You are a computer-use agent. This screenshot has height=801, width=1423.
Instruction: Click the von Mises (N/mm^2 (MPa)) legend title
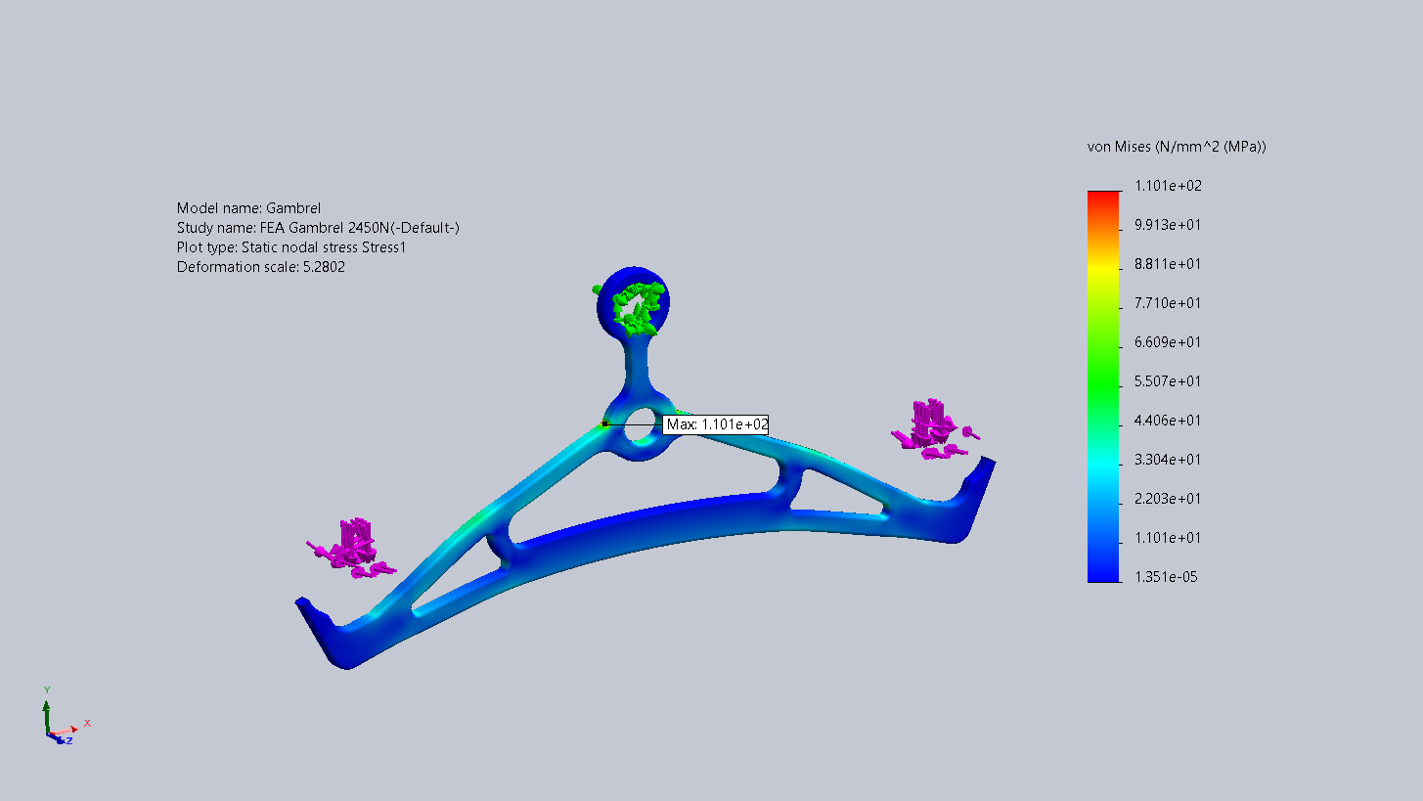(x=1177, y=147)
